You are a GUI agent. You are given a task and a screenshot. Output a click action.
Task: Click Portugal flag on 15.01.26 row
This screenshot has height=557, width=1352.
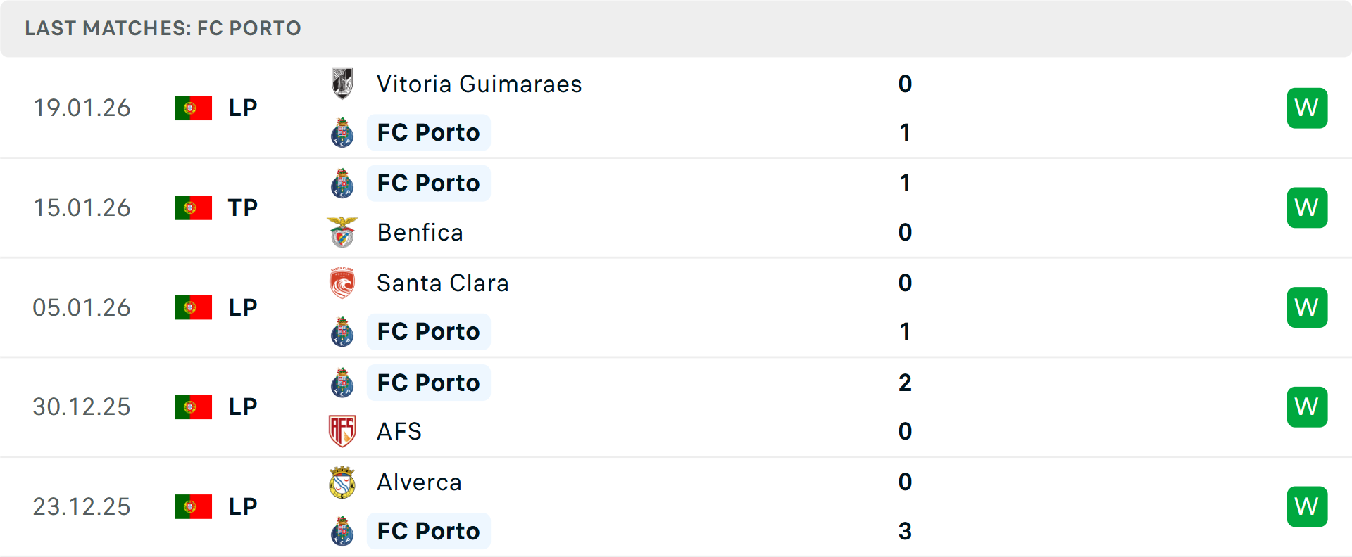coord(194,207)
